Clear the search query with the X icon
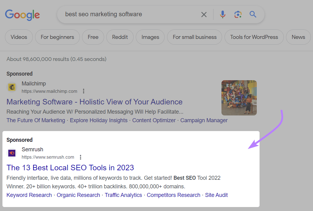The image size is (313, 211). click(204, 14)
